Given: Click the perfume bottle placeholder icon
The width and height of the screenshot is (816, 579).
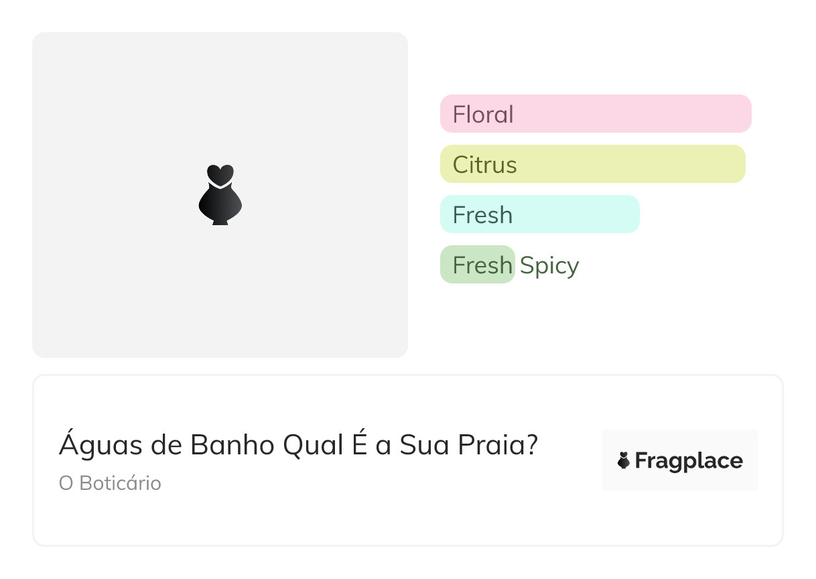Looking at the screenshot, I should tap(220, 195).
